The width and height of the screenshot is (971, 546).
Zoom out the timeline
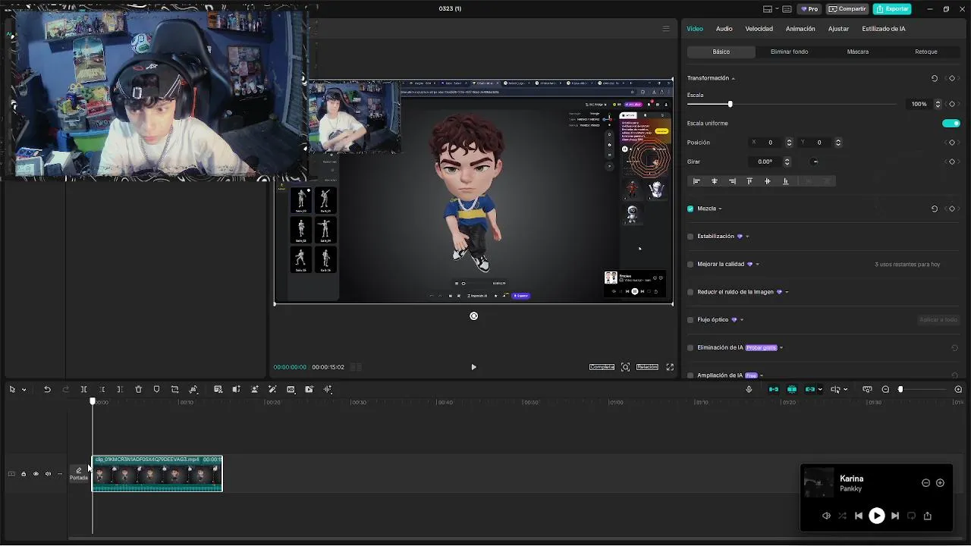(x=885, y=389)
